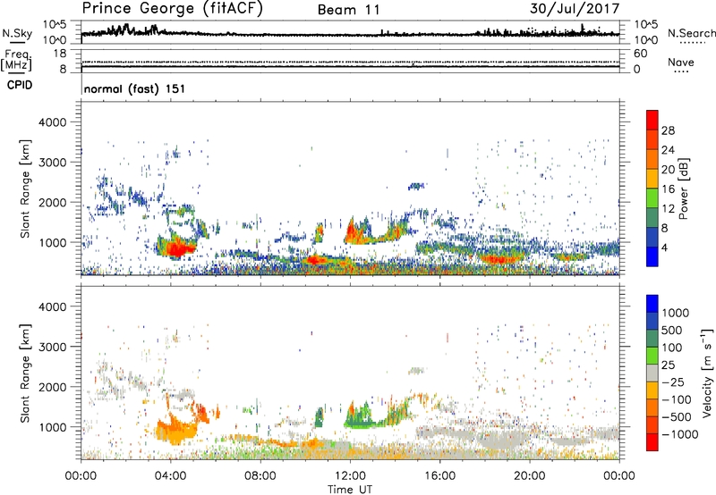This screenshot has width=716, height=495.
Task: Click the 'Prince George (fitACF)' title text
Action: (x=173, y=8)
